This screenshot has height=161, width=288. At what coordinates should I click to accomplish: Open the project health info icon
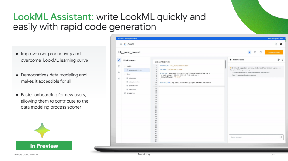[261, 52]
